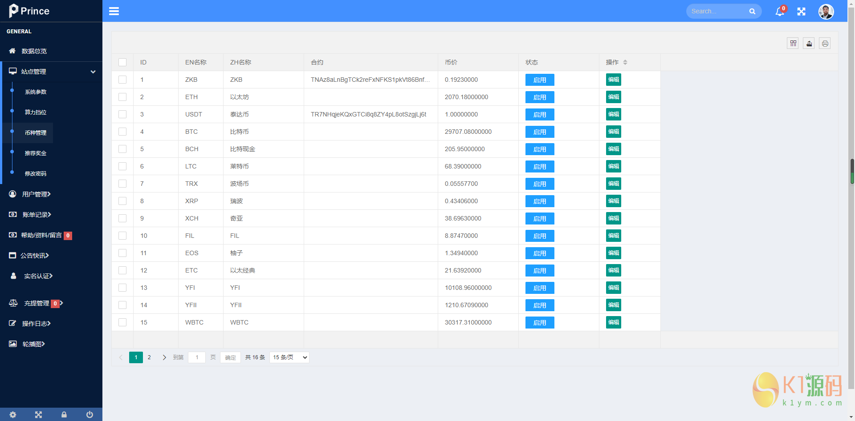
Task: Tick the checkbox for the WBTC row
Action: coord(122,322)
